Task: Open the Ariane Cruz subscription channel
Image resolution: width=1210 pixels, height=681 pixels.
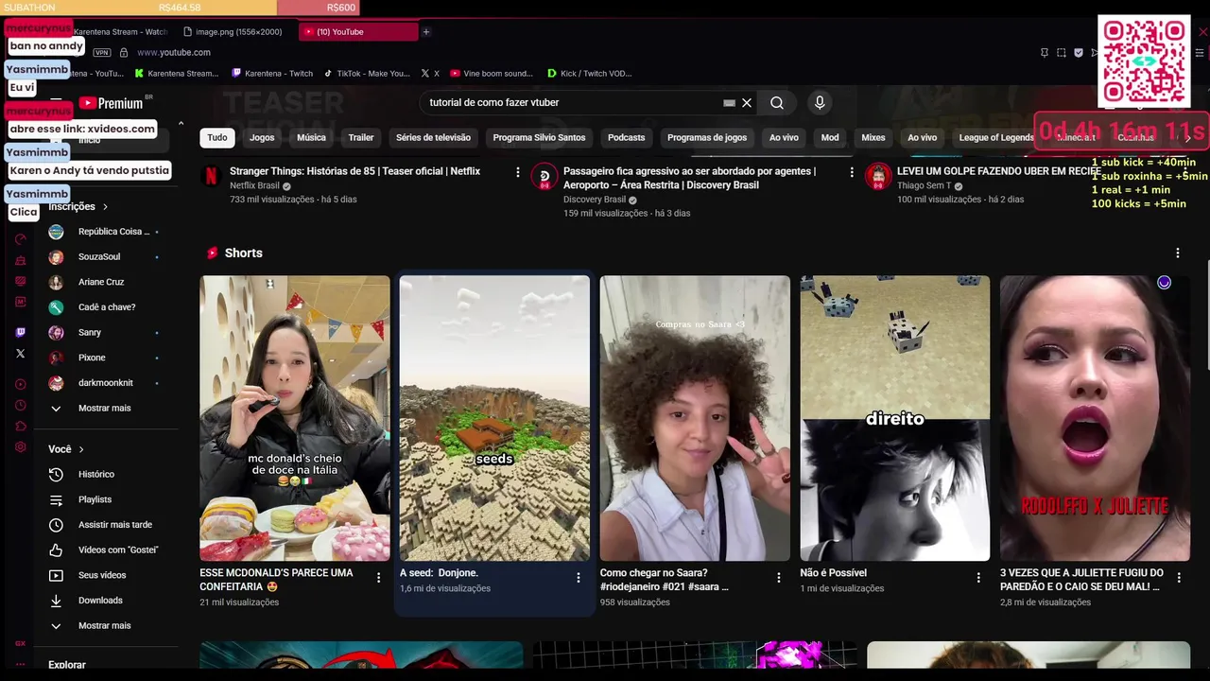Action: (106, 282)
